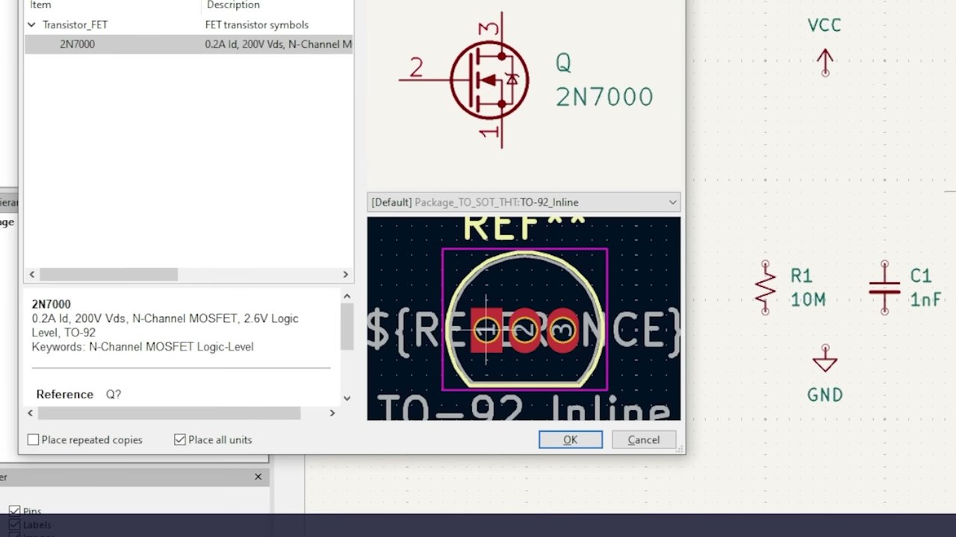The image size is (956, 537).
Task: Click the "VCC" label text on schematic
Action: click(825, 25)
